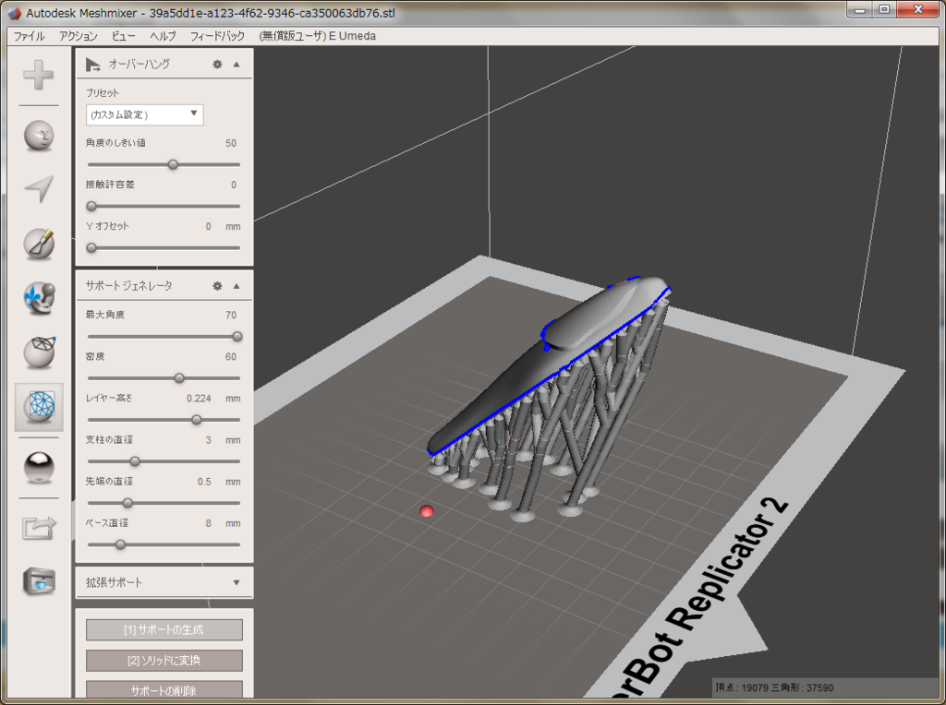
Task: Click the 角度のしきい値 slider handle
Action: [173, 164]
